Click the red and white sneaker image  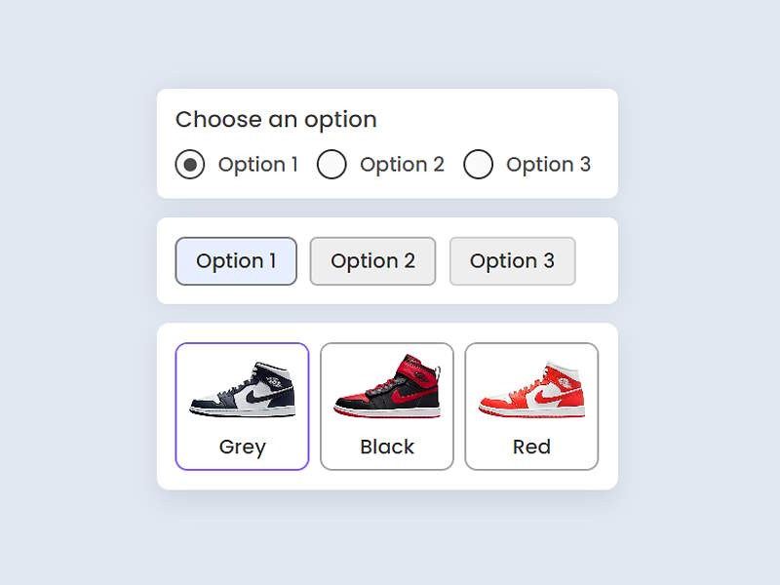(x=531, y=390)
